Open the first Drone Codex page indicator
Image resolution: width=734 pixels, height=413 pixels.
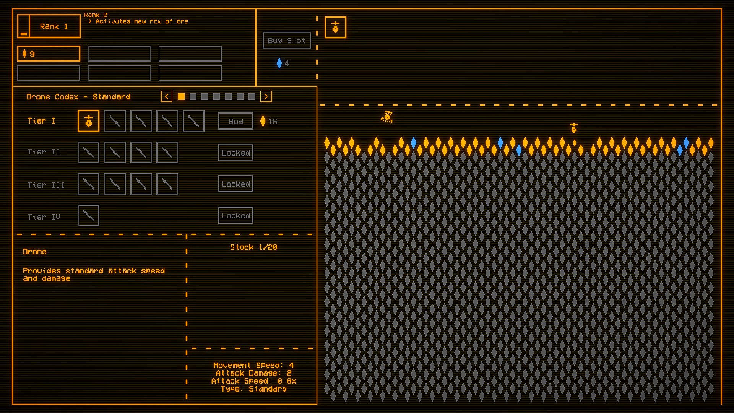[x=181, y=96]
